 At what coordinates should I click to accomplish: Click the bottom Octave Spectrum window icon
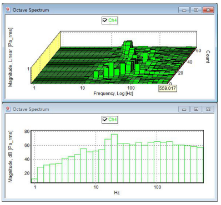(x=8, y=109)
